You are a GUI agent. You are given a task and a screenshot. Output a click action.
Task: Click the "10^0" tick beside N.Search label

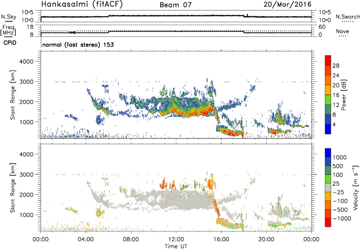(324, 20)
